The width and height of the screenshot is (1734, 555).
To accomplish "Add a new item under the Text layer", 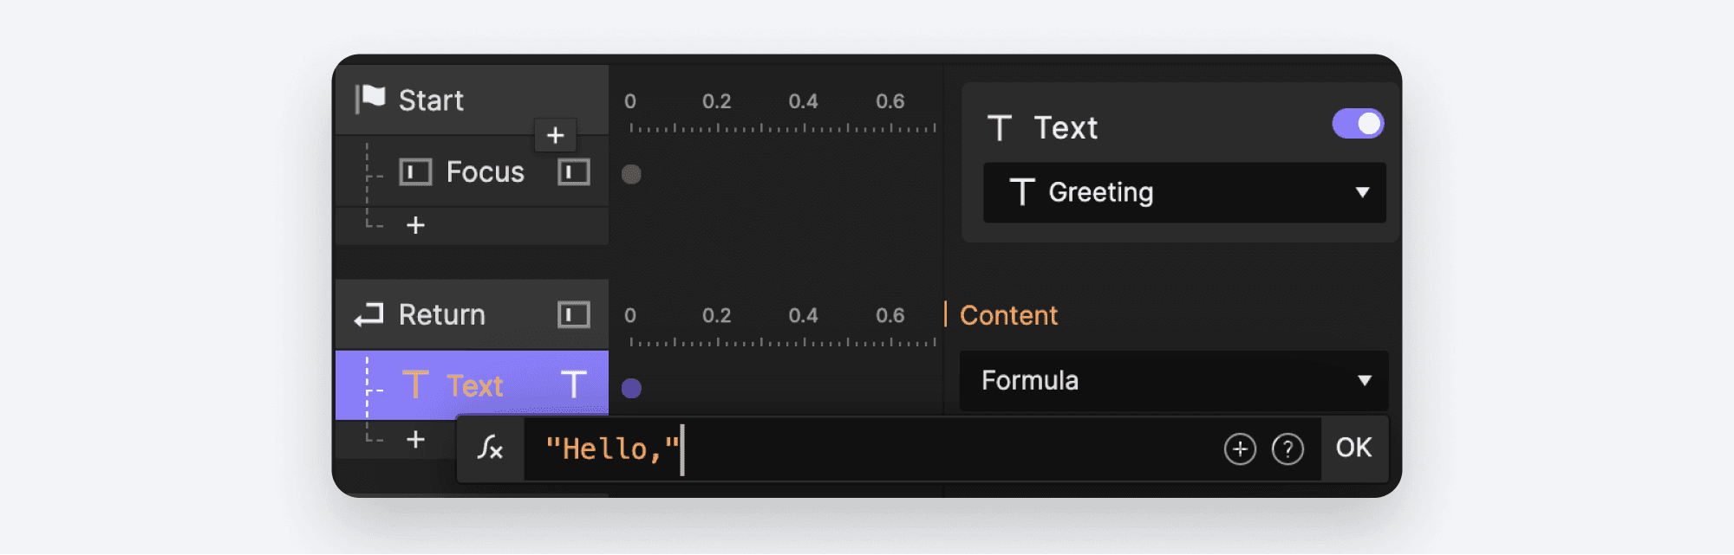I will (415, 439).
